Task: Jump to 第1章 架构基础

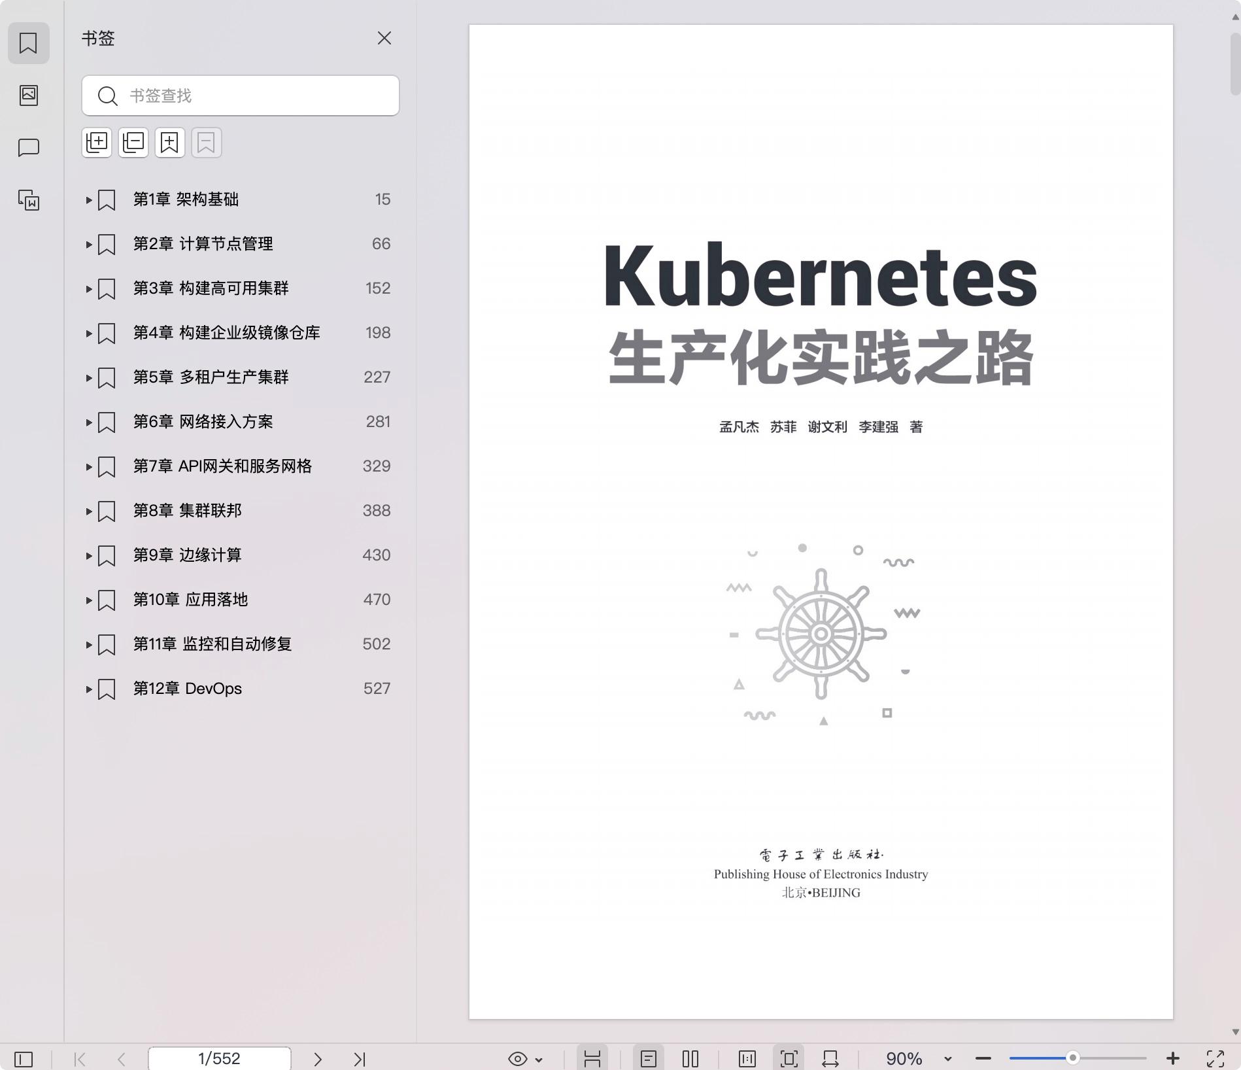Action: pos(186,199)
